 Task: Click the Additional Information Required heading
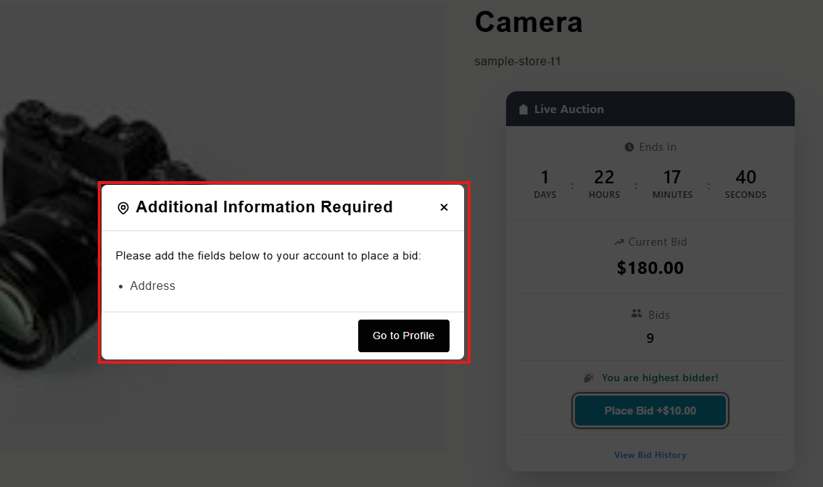click(264, 207)
